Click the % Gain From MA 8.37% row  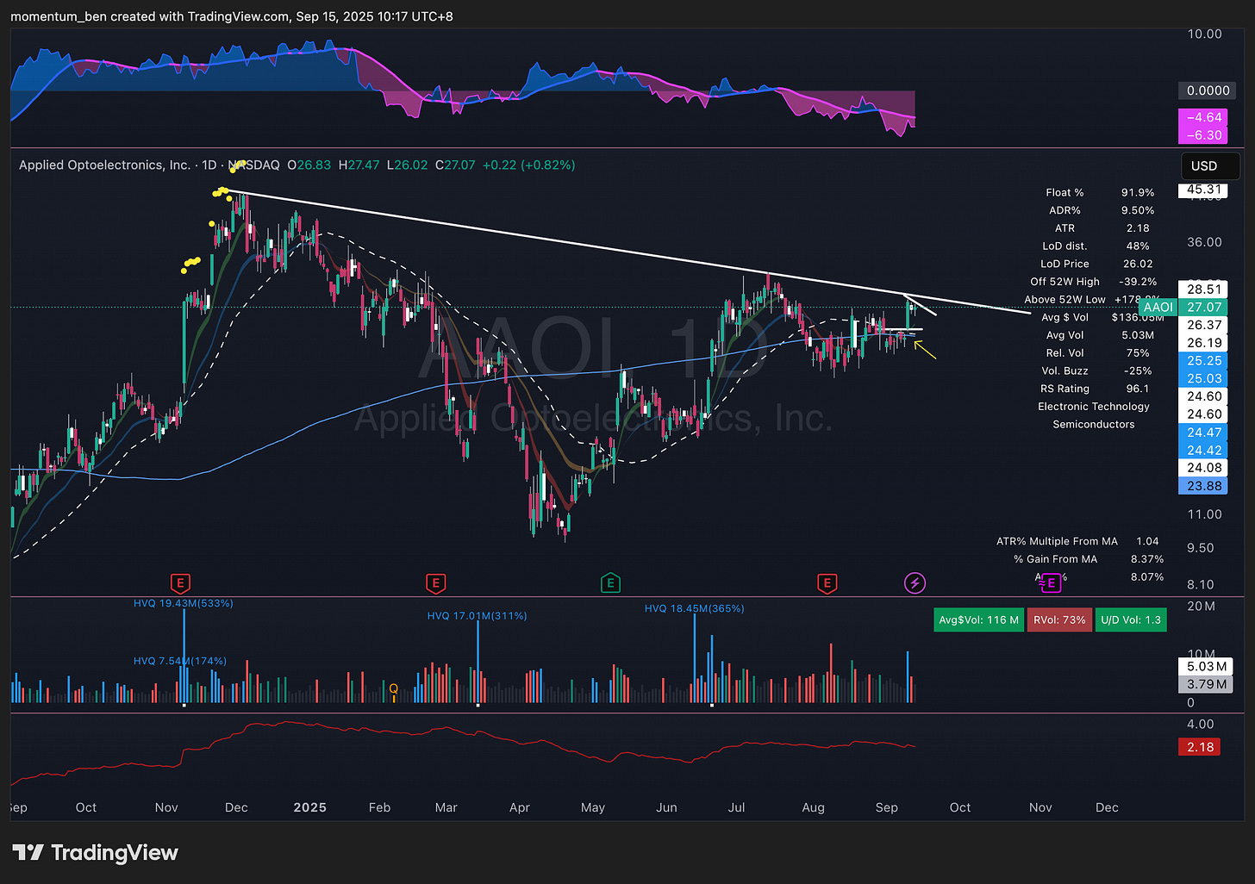click(1089, 559)
